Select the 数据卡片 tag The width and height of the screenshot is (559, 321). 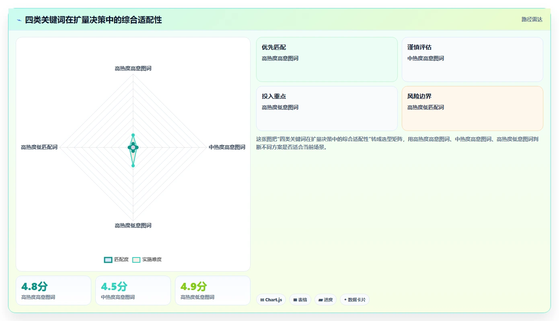coord(355,300)
